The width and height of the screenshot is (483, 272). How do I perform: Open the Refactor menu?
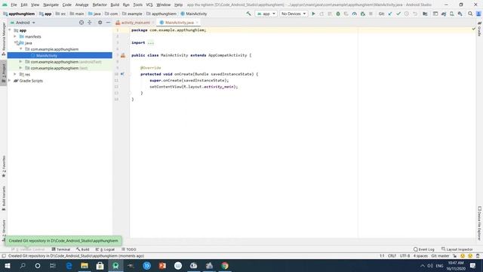(x=100, y=5)
